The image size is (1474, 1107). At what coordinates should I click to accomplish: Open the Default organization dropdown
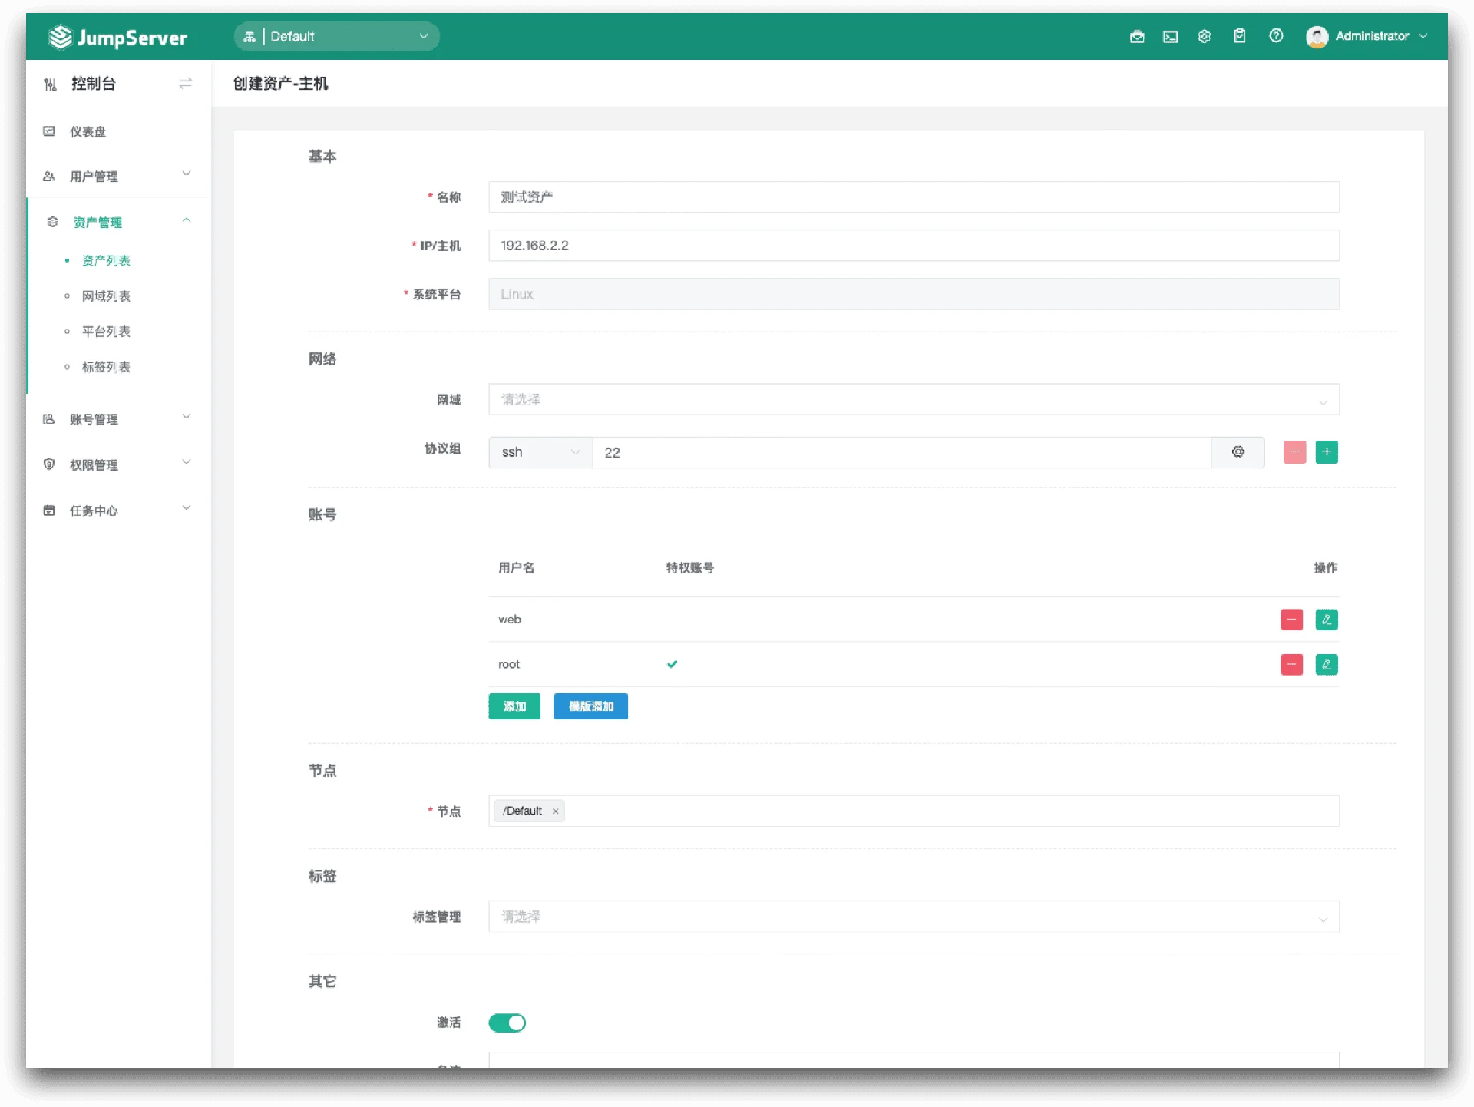pos(337,37)
